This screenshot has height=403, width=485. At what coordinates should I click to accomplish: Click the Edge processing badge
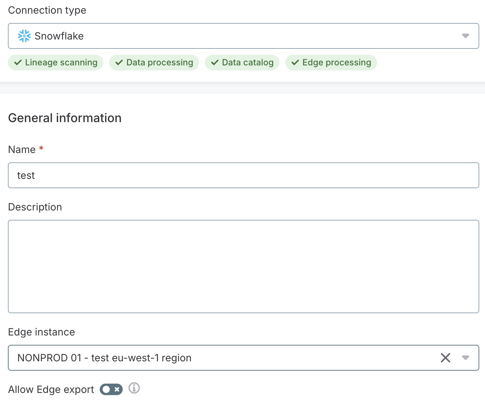click(x=331, y=62)
